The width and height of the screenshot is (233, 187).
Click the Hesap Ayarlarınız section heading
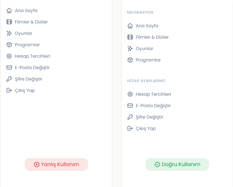(146, 81)
